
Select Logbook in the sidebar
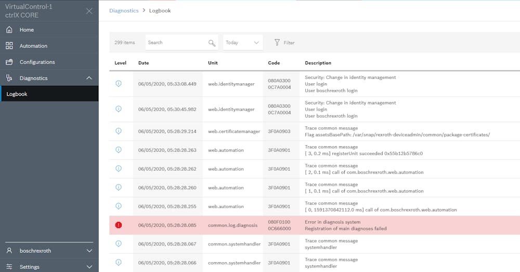(x=17, y=94)
